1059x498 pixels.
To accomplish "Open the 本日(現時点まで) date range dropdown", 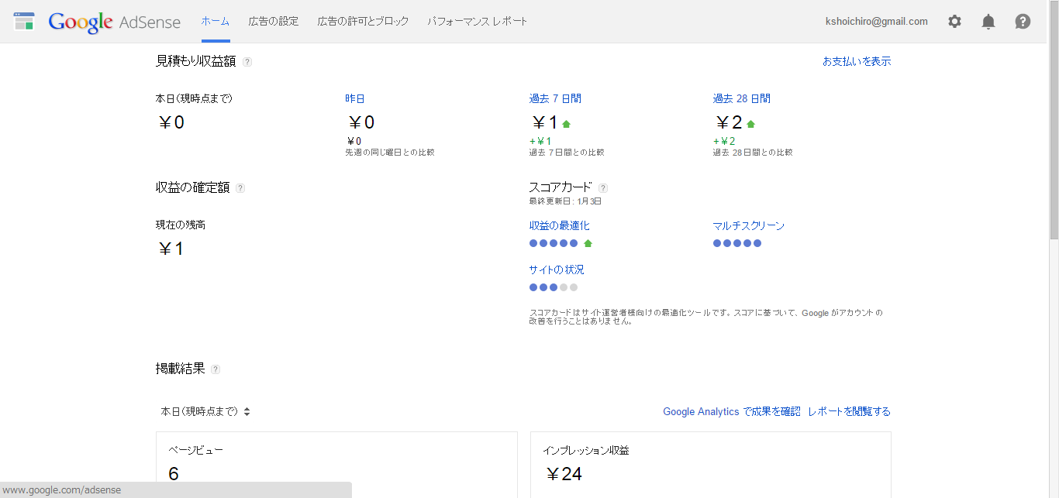I will [205, 411].
